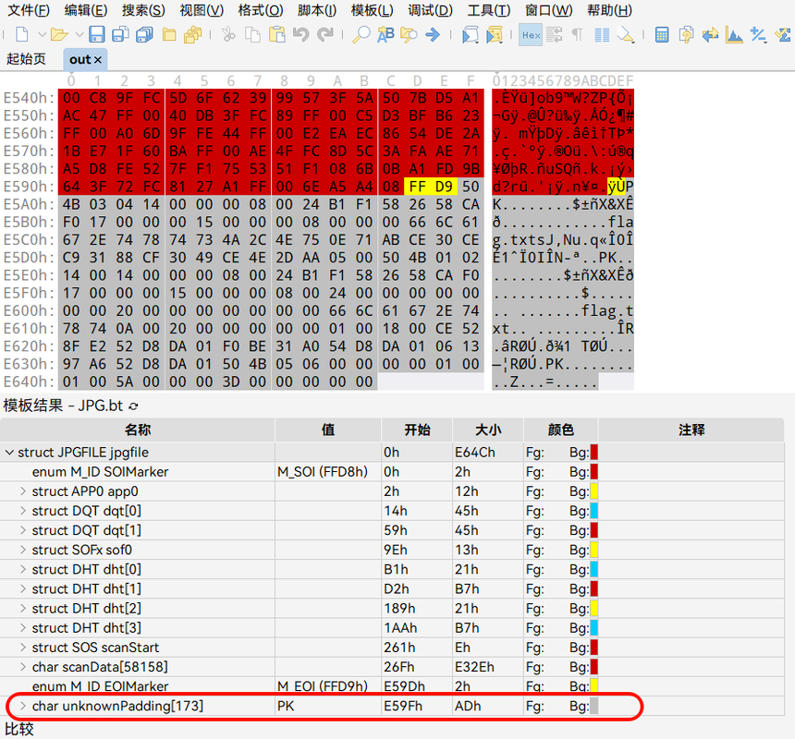Close the out tab
This screenshot has height=739, width=795.
98,60
